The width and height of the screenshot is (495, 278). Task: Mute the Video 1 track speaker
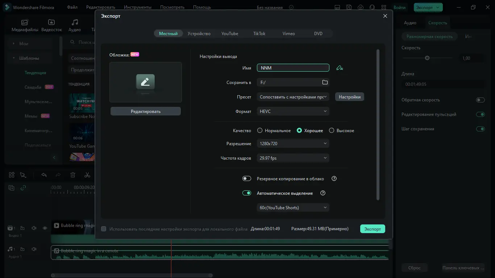click(34, 228)
